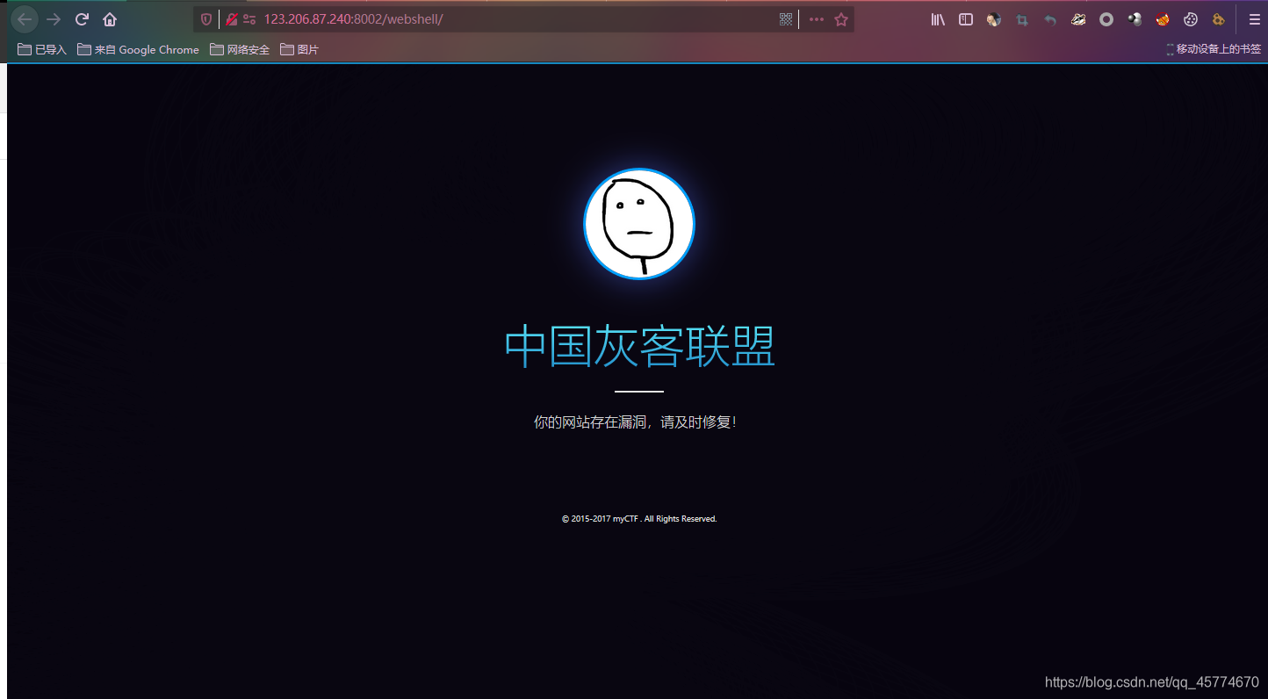Bookmark this page with the star
The width and height of the screenshot is (1268, 699).
pyautogui.click(x=841, y=19)
